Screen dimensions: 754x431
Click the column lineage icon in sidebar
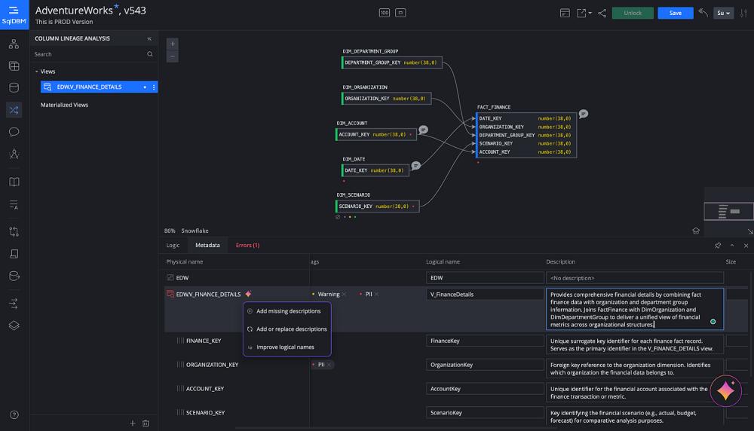(x=14, y=110)
